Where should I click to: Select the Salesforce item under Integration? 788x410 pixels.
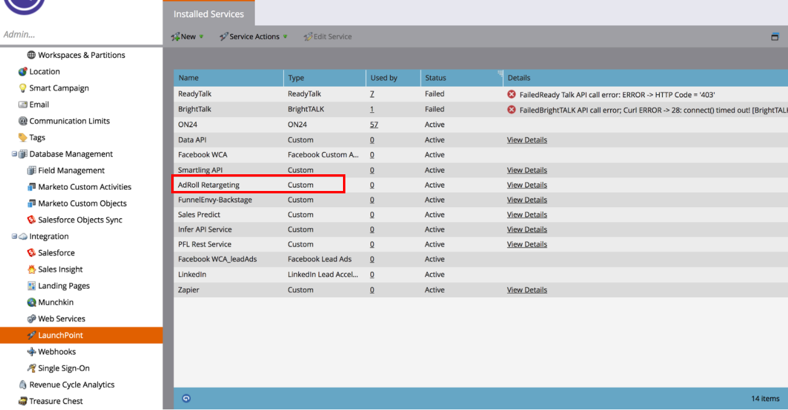(x=56, y=253)
